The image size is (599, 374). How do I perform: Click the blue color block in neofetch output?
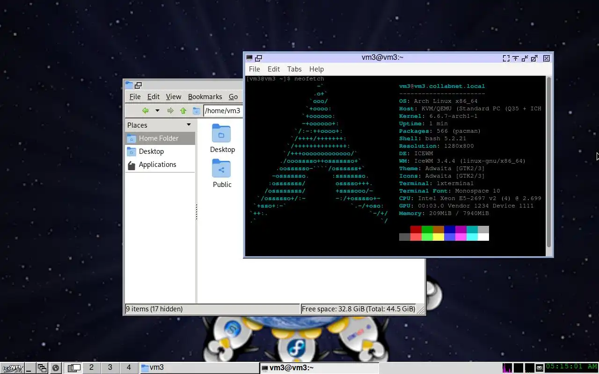pyautogui.click(x=450, y=230)
